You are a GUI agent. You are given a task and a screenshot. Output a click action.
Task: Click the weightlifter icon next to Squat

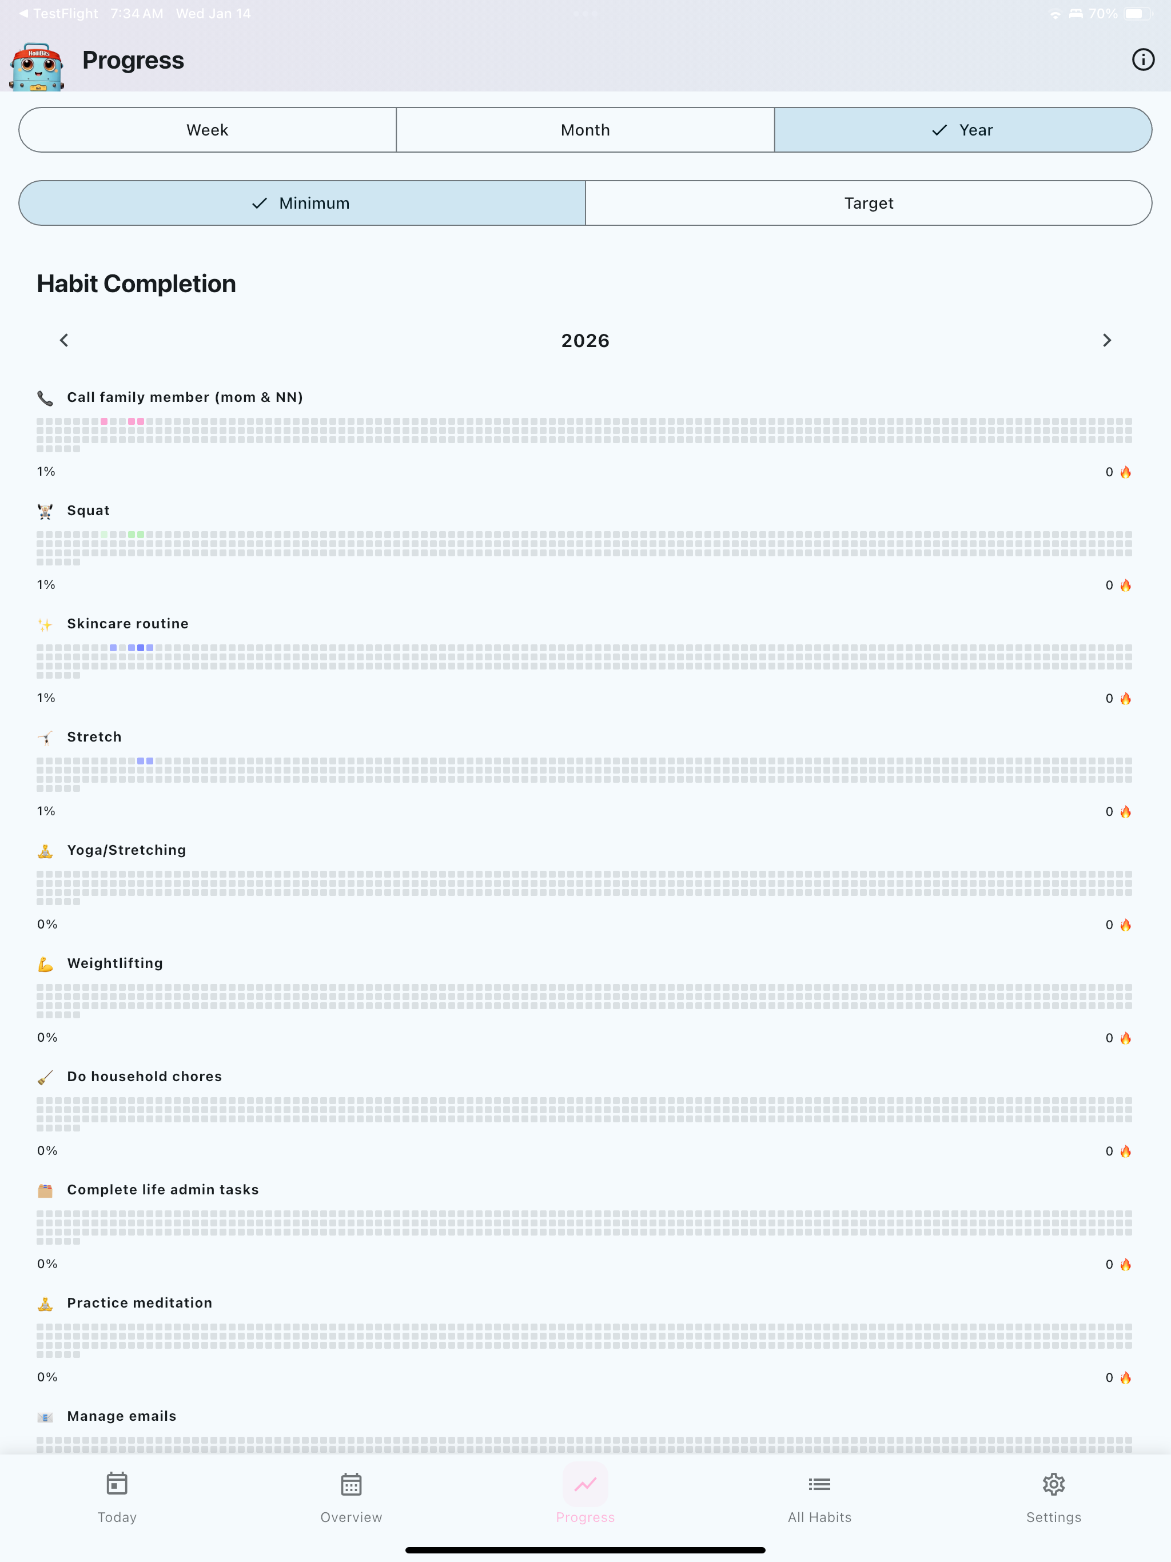click(45, 511)
